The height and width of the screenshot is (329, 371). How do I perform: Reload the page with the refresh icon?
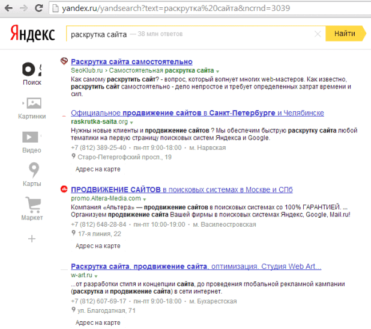pyautogui.click(x=39, y=8)
